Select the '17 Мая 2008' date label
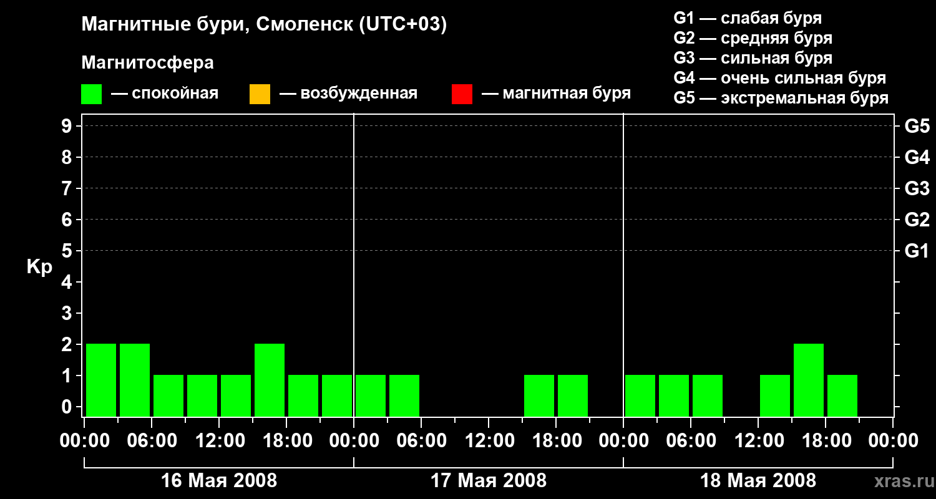 (x=489, y=481)
